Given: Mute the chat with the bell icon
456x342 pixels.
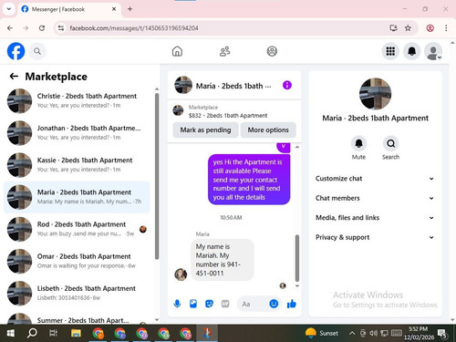Looking at the screenshot, I should [358, 143].
